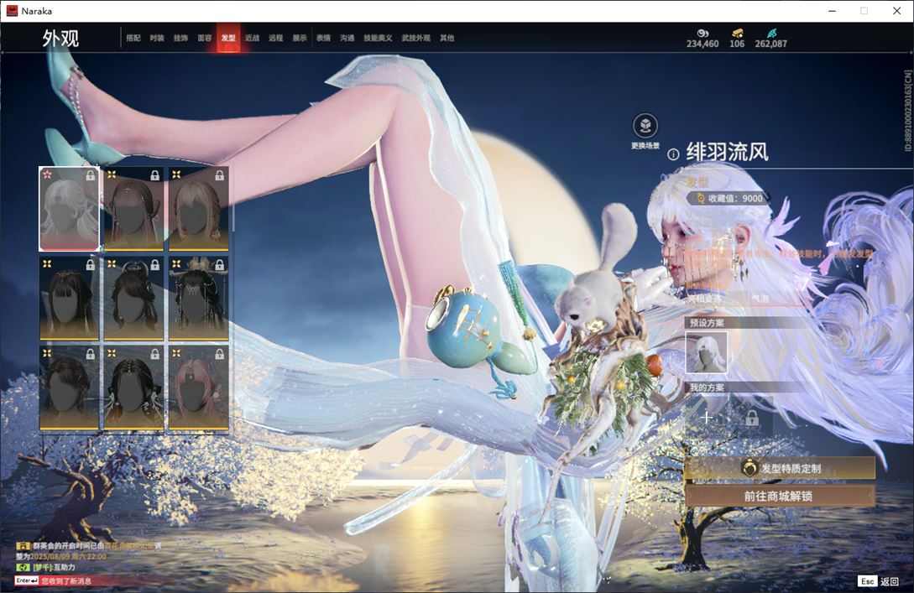Viewport: 914px width, 593px height.
Task: Go to the 面容 tab
Action: pyautogui.click(x=205, y=38)
